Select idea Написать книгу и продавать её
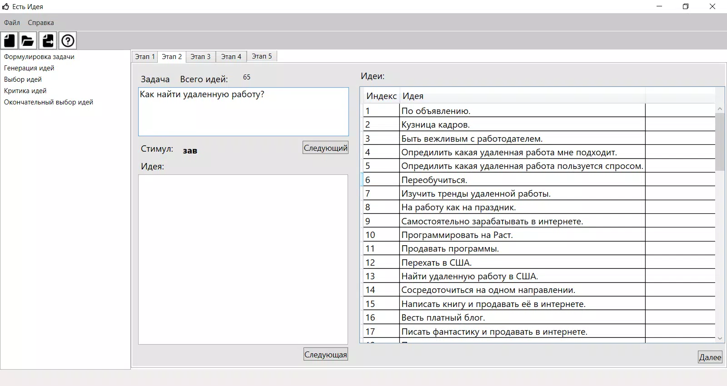Image resolution: width=727 pixels, height=386 pixels. (x=539, y=303)
